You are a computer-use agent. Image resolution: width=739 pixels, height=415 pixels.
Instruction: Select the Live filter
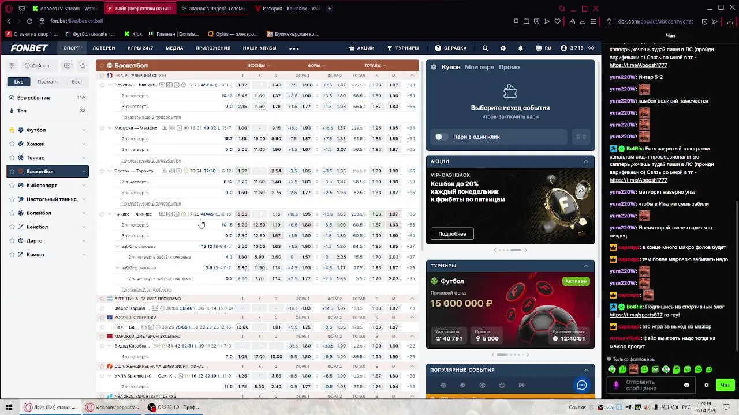point(19,82)
